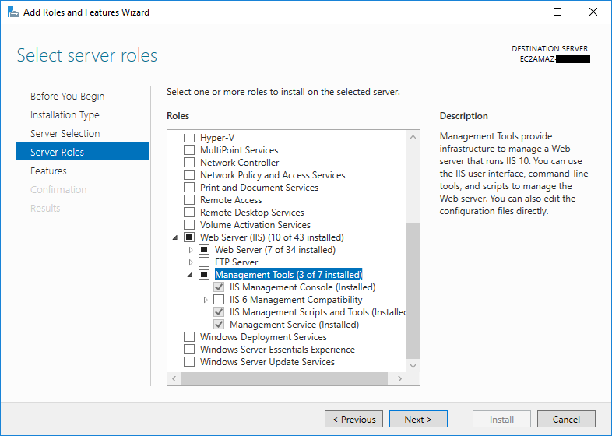Tick the Network Controller checkbox

(189, 163)
